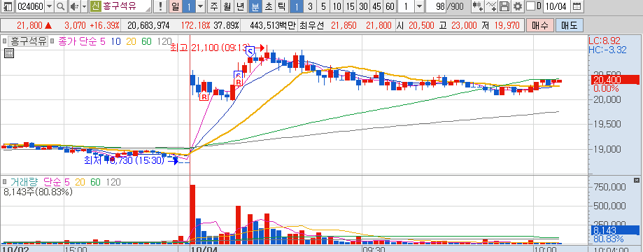
Task: Click the add indicator line icon
Action: coord(491,6)
